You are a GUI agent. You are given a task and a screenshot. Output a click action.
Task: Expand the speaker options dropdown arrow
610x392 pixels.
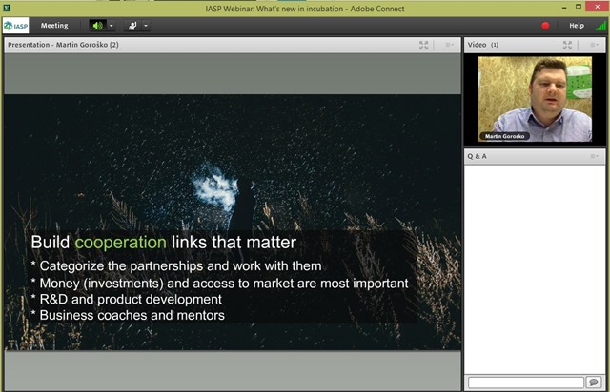pyautogui.click(x=112, y=26)
